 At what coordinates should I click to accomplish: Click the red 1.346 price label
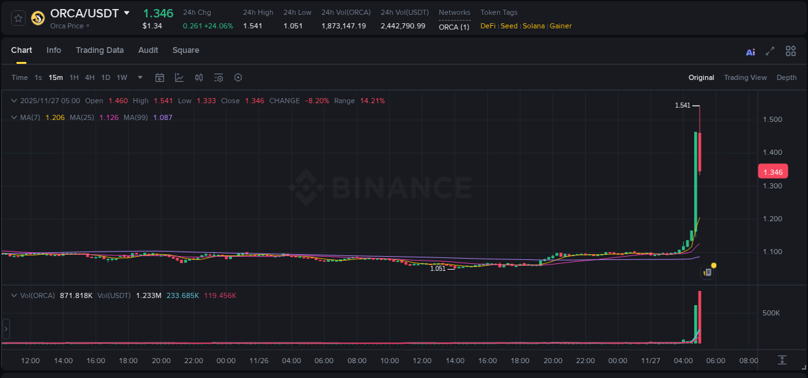pos(773,171)
